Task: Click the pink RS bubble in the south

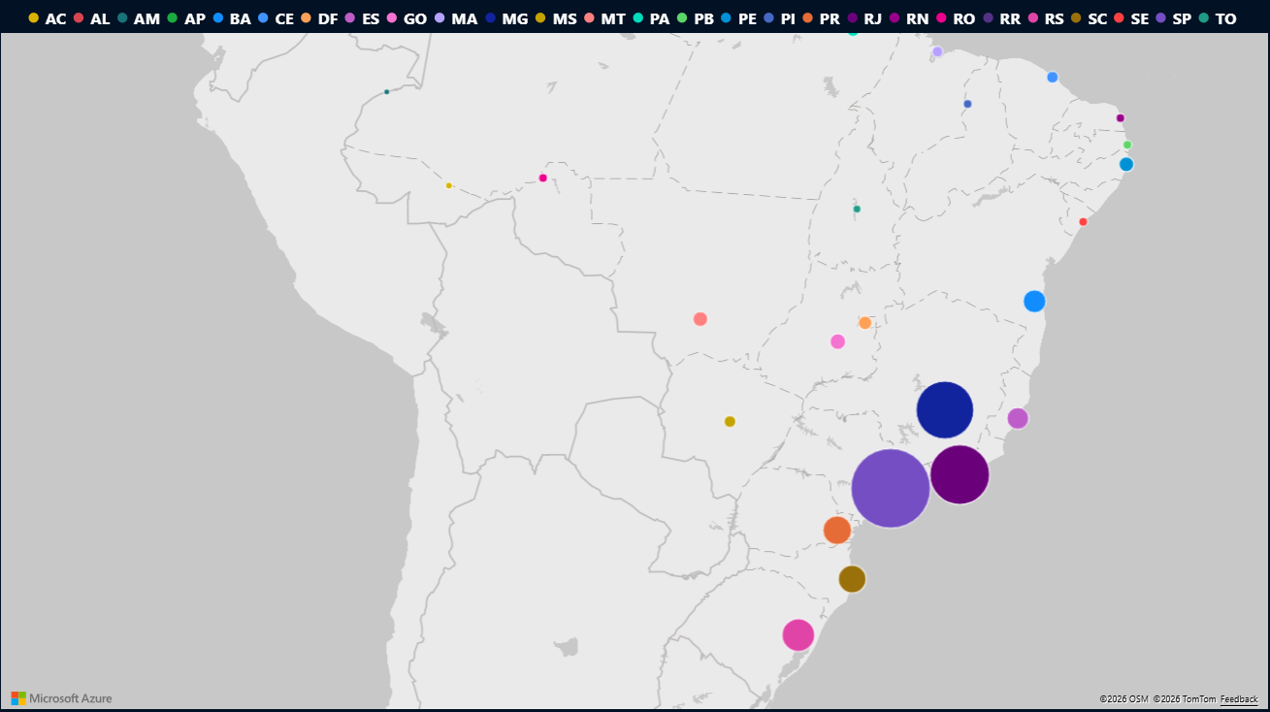Action: coord(798,634)
